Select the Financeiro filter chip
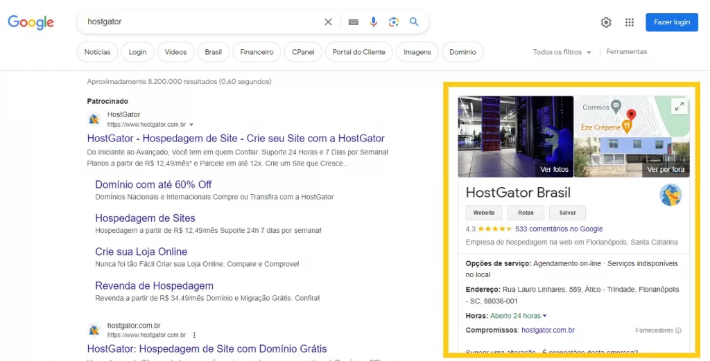Viewport: 710px width, 361px height. click(257, 52)
